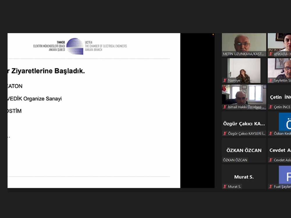
Task: Click muted microphone icon beside Namiye
Action: click(x=225, y=81)
